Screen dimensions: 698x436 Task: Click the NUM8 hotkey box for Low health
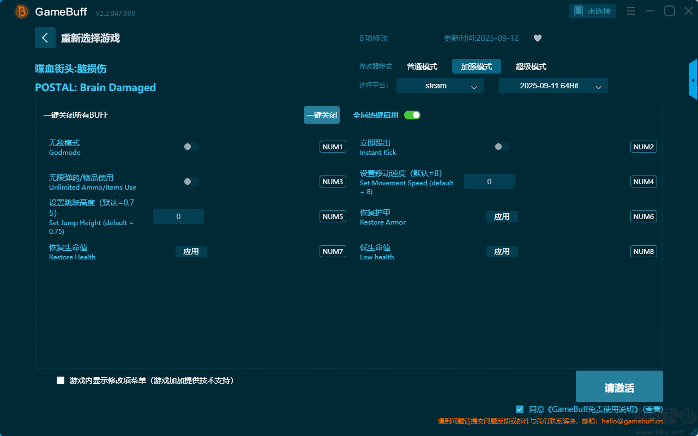pos(643,251)
